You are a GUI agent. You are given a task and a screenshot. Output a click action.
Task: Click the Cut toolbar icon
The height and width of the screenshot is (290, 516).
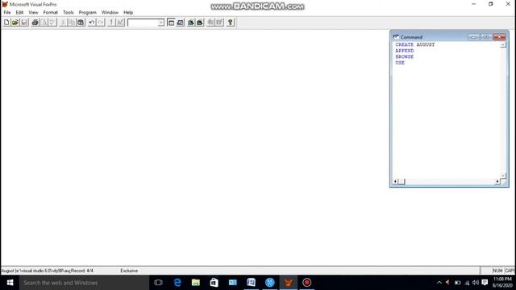[63, 23]
